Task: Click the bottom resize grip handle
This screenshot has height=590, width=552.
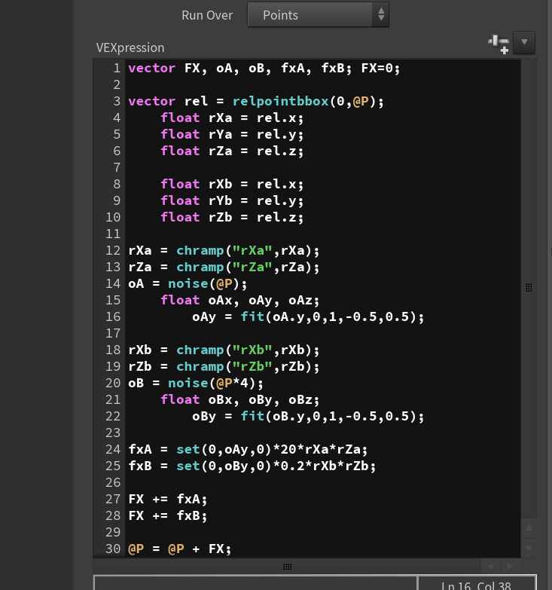Action: click(x=287, y=567)
